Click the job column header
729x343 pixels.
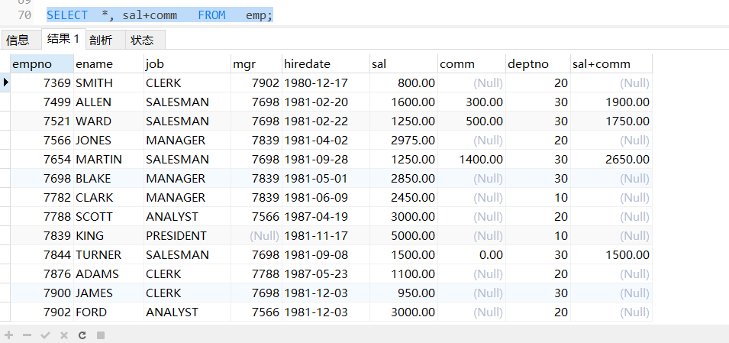[x=187, y=63]
